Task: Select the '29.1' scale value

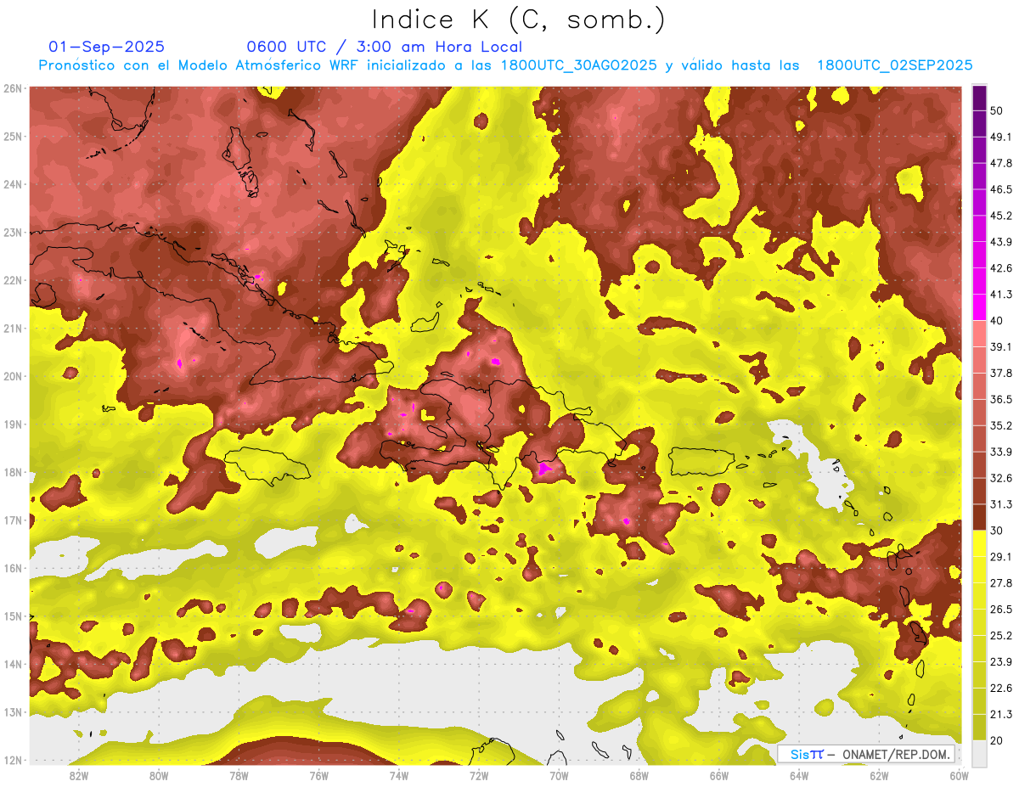Action: tap(1001, 556)
